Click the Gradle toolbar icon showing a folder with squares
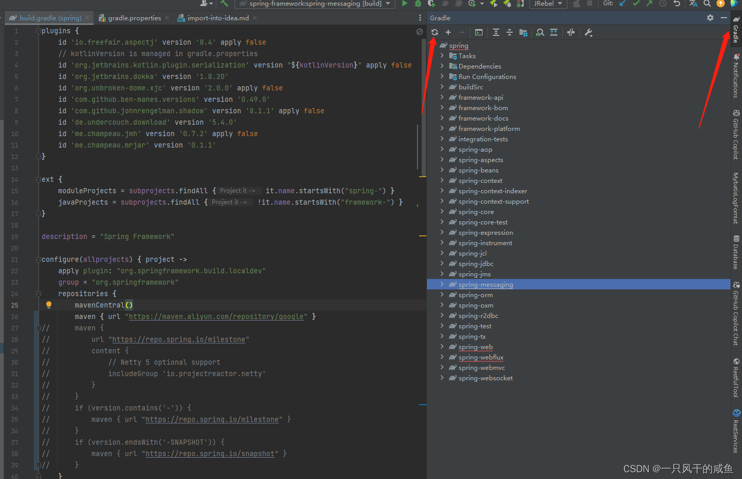 (523, 32)
